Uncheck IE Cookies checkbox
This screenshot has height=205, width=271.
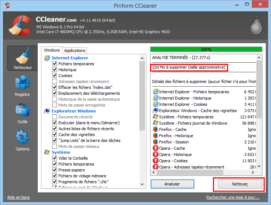pos(55,75)
